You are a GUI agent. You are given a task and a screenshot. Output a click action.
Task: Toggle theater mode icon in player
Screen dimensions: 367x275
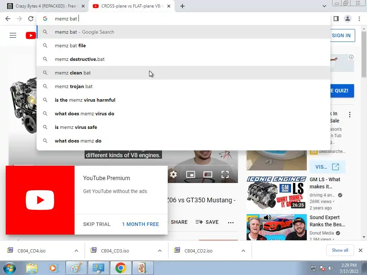click(x=208, y=174)
